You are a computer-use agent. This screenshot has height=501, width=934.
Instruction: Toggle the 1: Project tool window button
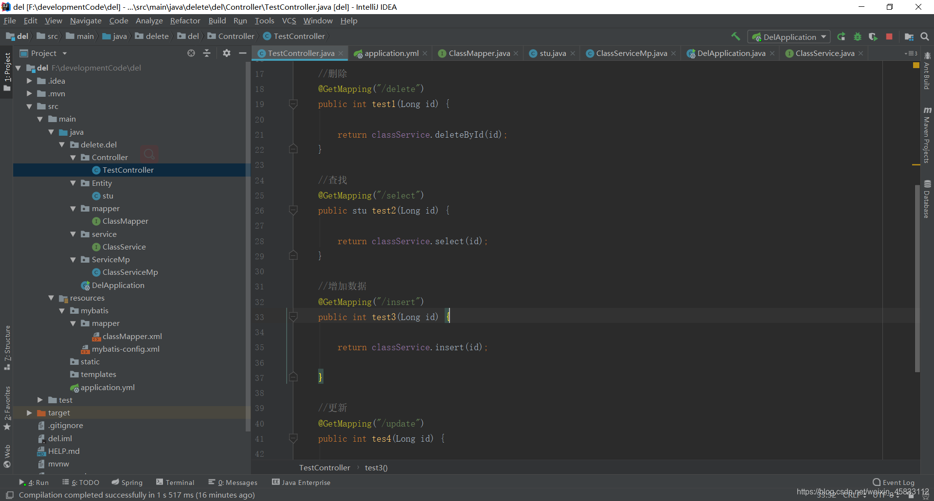[7, 72]
